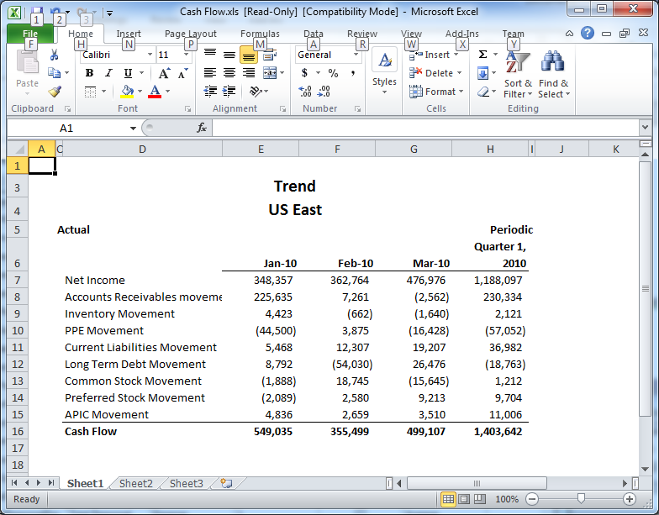
Task: Open the Styles gallery button
Action: (385, 71)
